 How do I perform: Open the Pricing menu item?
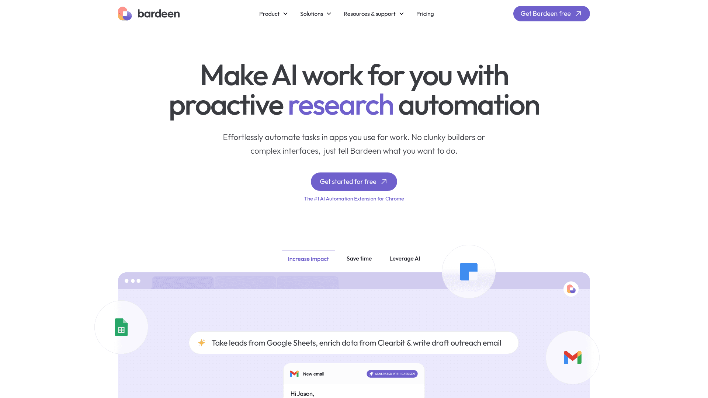pos(425,14)
